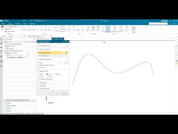Toggle Show Movable in the ribbon
Image resolution: width=178 pixels, height=134 pixels.
108,29
